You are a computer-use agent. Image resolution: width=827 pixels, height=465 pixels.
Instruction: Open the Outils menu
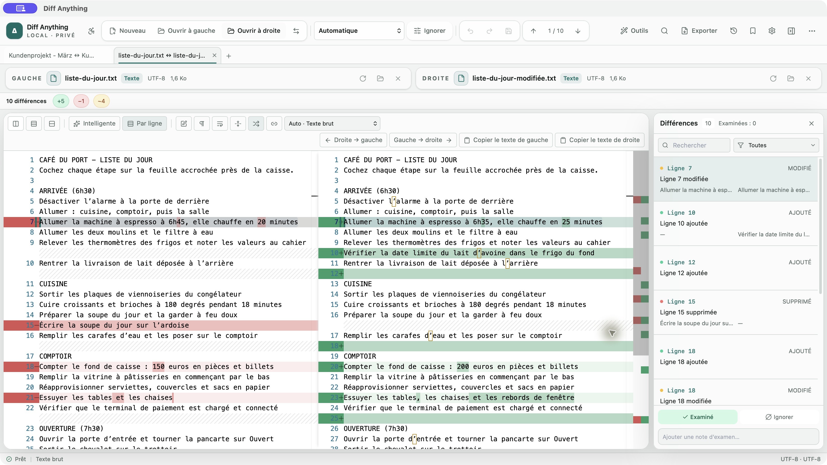click(634, 31)
